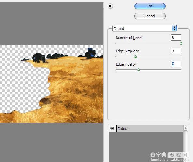This screenshot has width=193, height=162.
Task: Toggle the Cutout effect layer eye icon
Action: (112, 129)
